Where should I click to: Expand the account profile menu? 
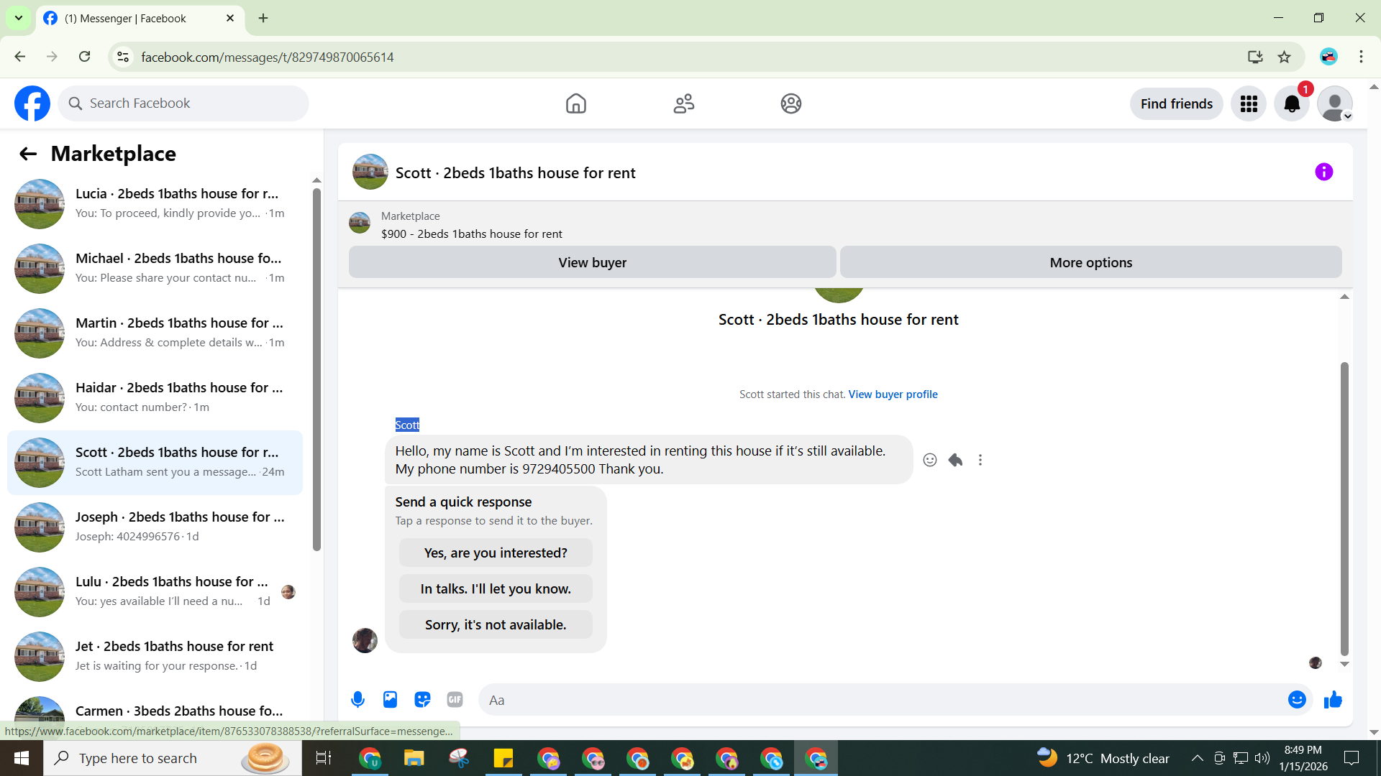pyautogui.click(x=1335, y=104)
